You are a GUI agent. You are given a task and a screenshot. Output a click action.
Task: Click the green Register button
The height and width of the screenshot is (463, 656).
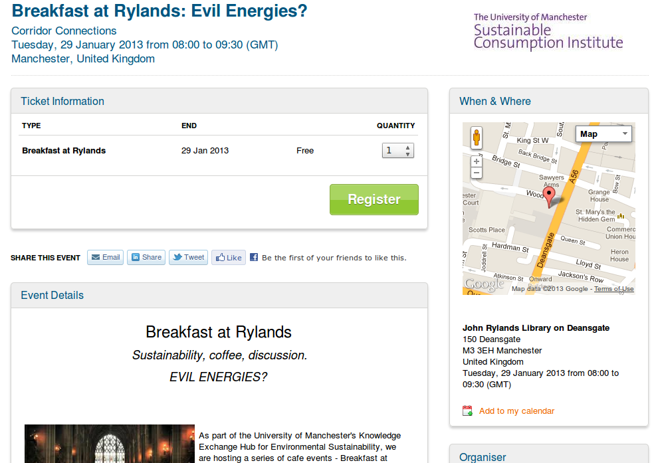(374, 199)
